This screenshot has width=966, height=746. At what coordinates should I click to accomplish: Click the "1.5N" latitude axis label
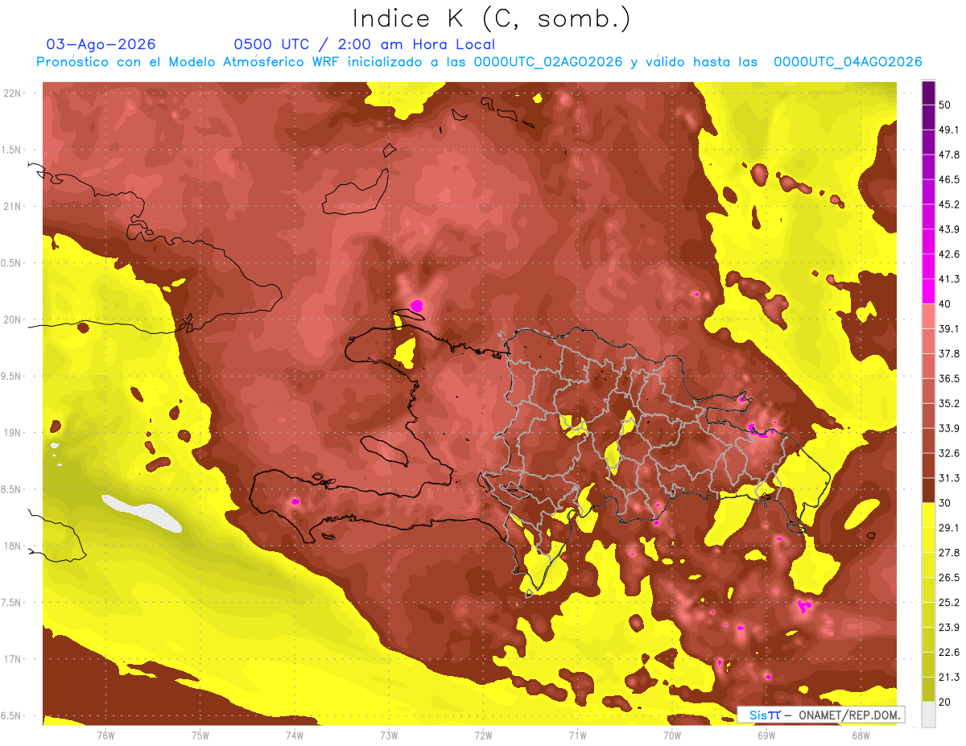point(11,150)
